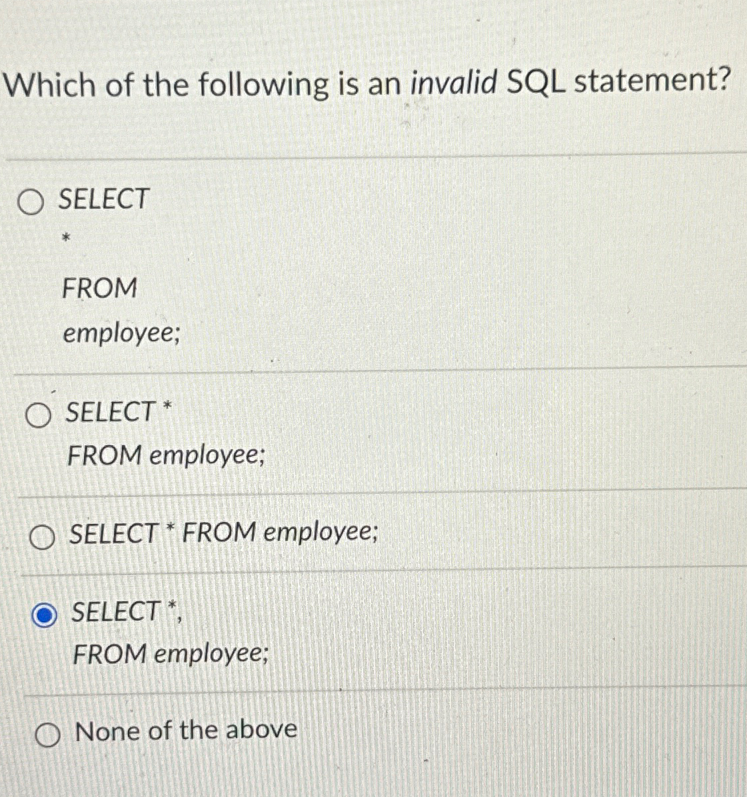This screenshot has width=747, height=797.
Task: Pick the radio for single-line SELECT * FROM employee;
Action: pyautogui.click(x=42, y=538)
